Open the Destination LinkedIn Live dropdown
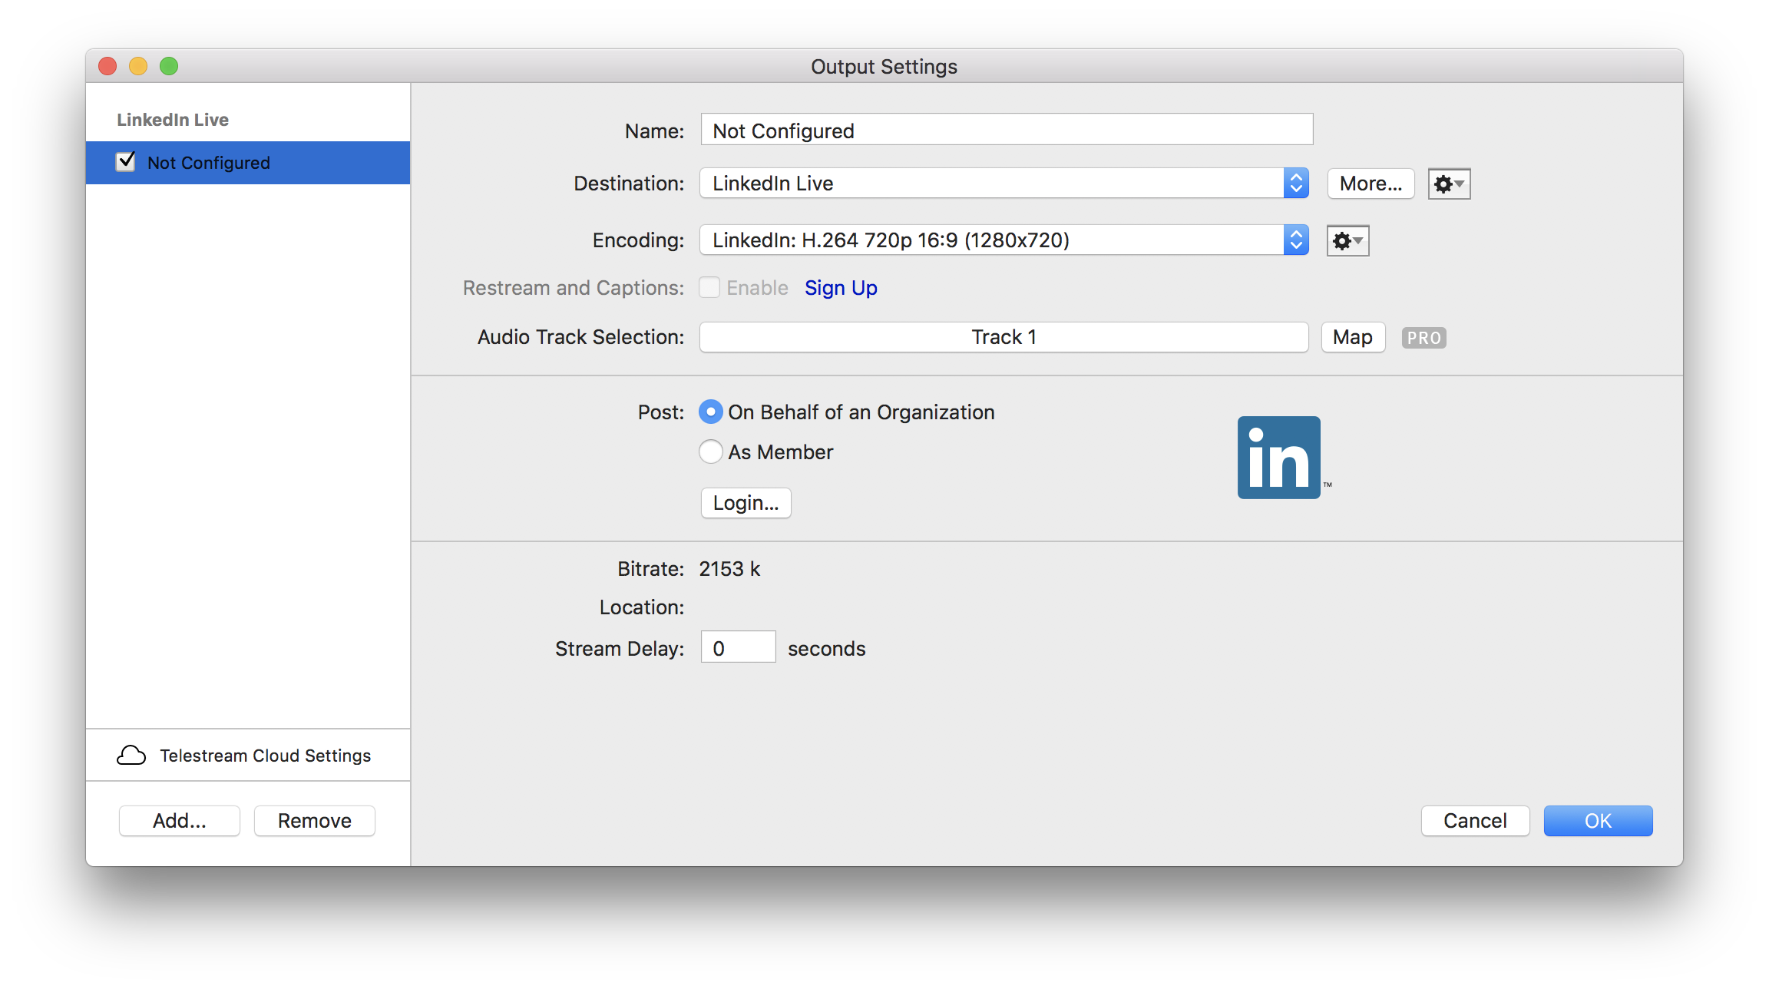This screenshot has width=1769, height=989. coord(1004,184)
